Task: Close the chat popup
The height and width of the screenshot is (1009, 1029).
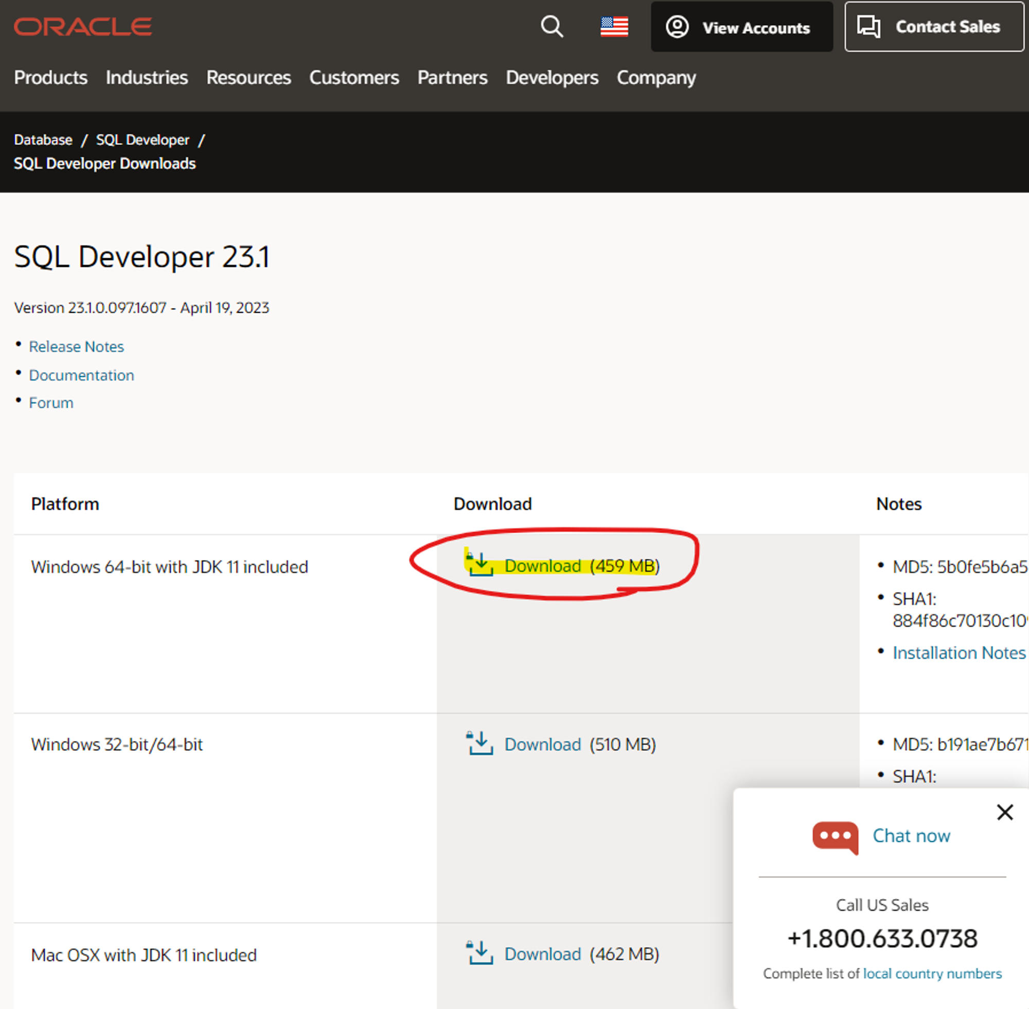Action: (1005, 813)
